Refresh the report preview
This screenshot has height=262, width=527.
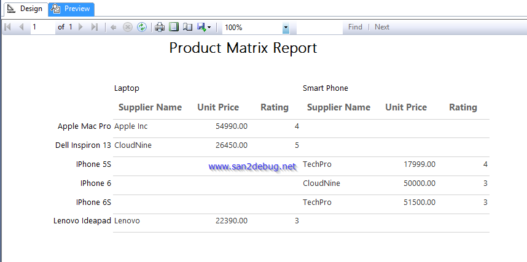point(142,27)
